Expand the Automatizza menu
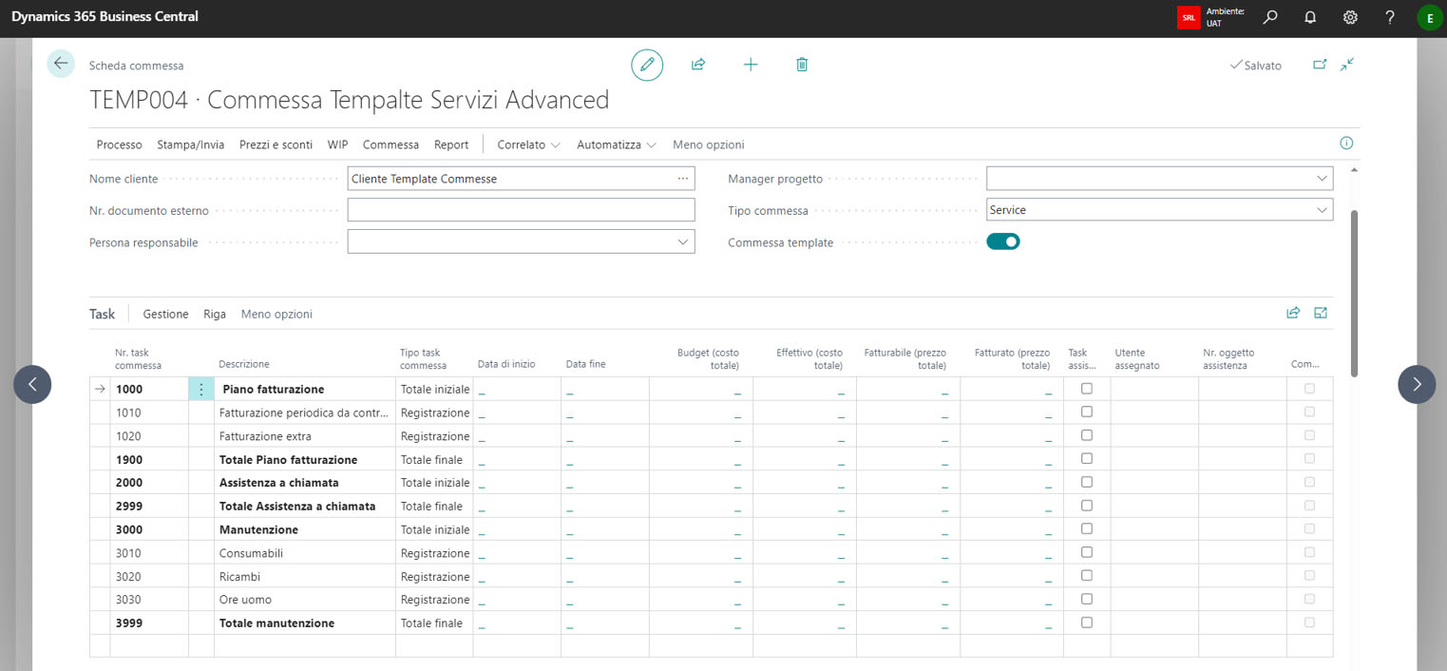The image size is (1447, 671). tap(617, 144)
